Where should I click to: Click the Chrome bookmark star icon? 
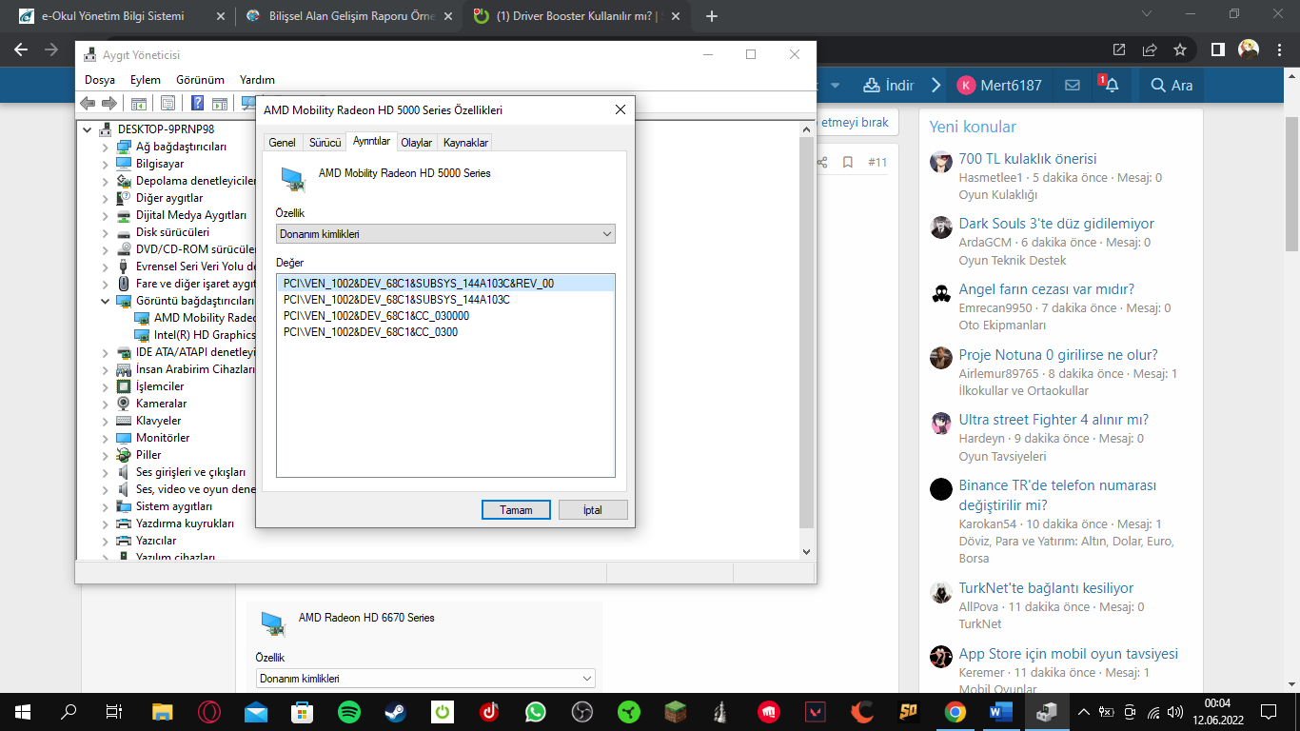click(x=1180, y=49)
